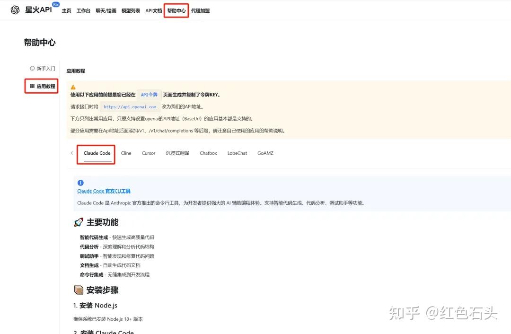Click the 安装步骤 heading

point(102,290)
